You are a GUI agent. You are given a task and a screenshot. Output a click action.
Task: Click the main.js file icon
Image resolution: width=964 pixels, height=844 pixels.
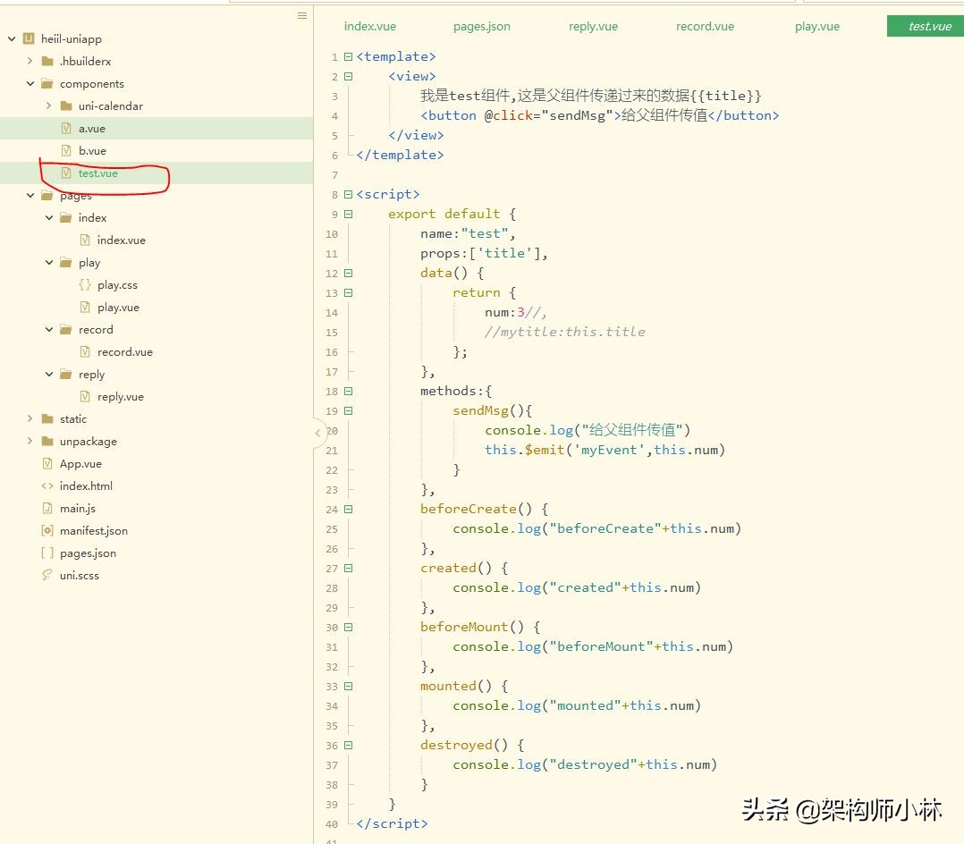(47, 509)
